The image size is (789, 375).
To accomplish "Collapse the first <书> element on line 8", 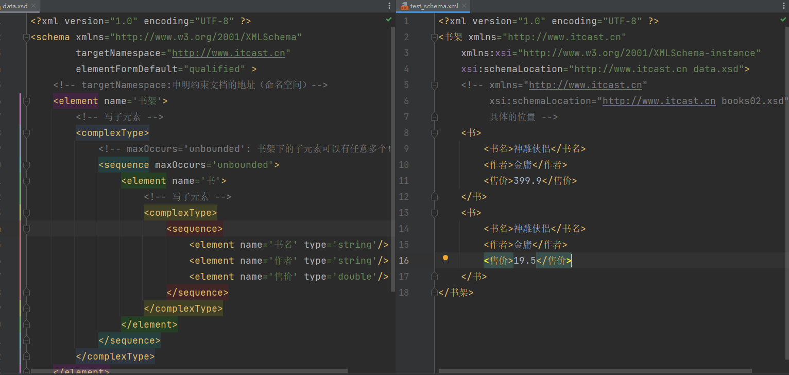I will (434, 133).
